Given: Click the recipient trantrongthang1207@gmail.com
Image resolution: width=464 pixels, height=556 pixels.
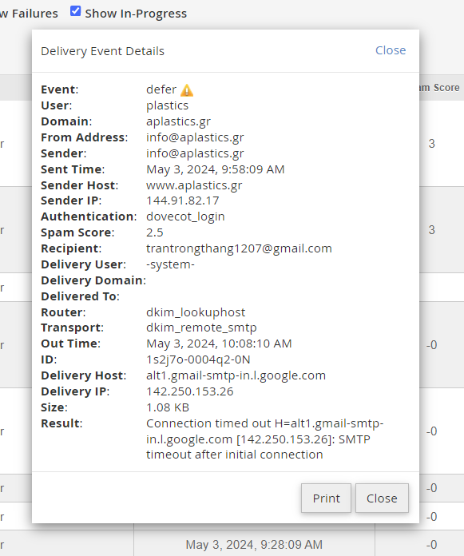Looking at the screenshot, I should click(239, 248).
